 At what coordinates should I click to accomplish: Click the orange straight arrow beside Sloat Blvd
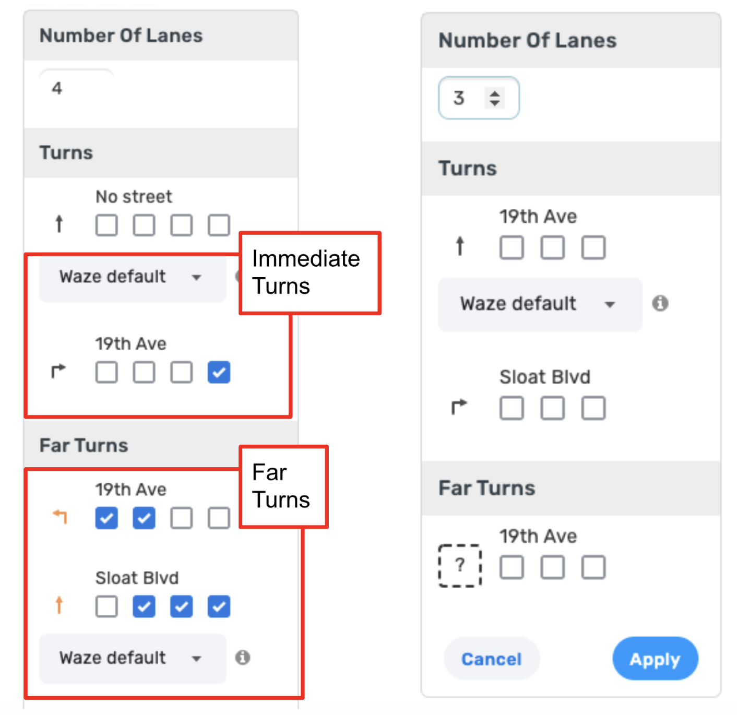[59, 605]
